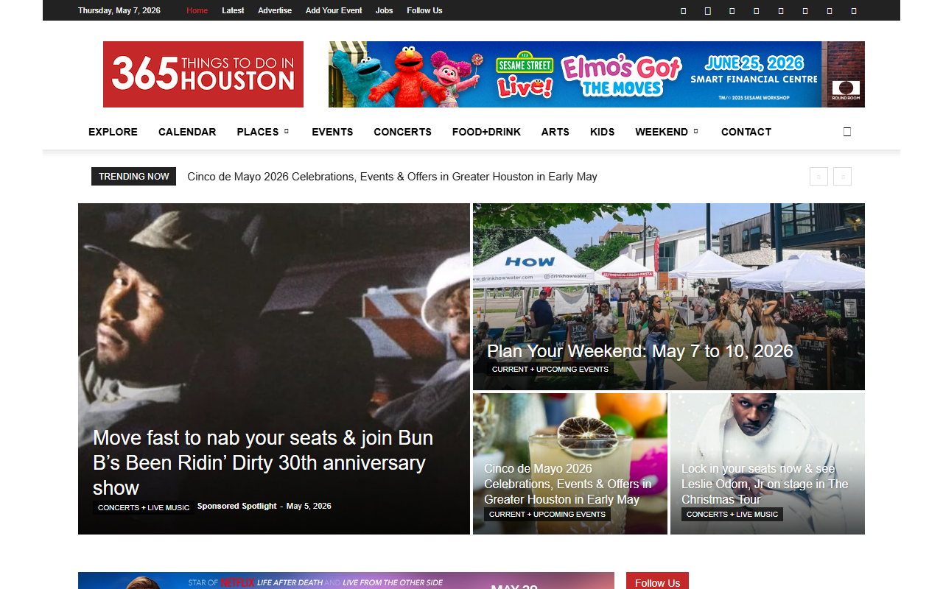Click the Concerts + Live Music tag on the Bun B article

144,507
